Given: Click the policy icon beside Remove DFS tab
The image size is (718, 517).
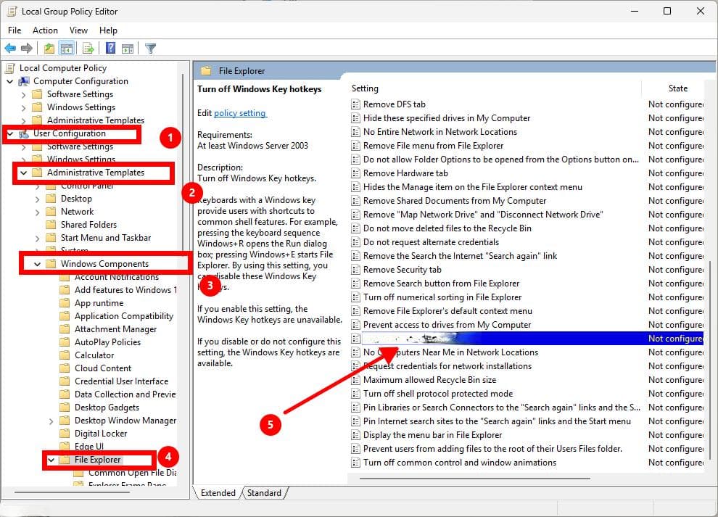Looking at the screenshot, I should [x=355, y=104].
